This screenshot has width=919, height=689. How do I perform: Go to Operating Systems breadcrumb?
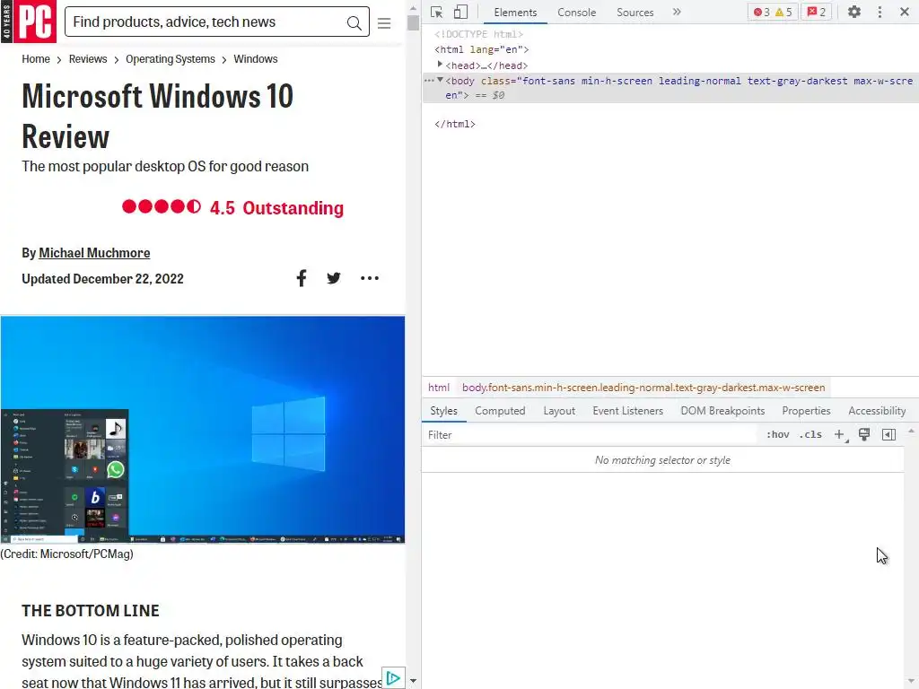pyautogui.click(x=170, y=59)
